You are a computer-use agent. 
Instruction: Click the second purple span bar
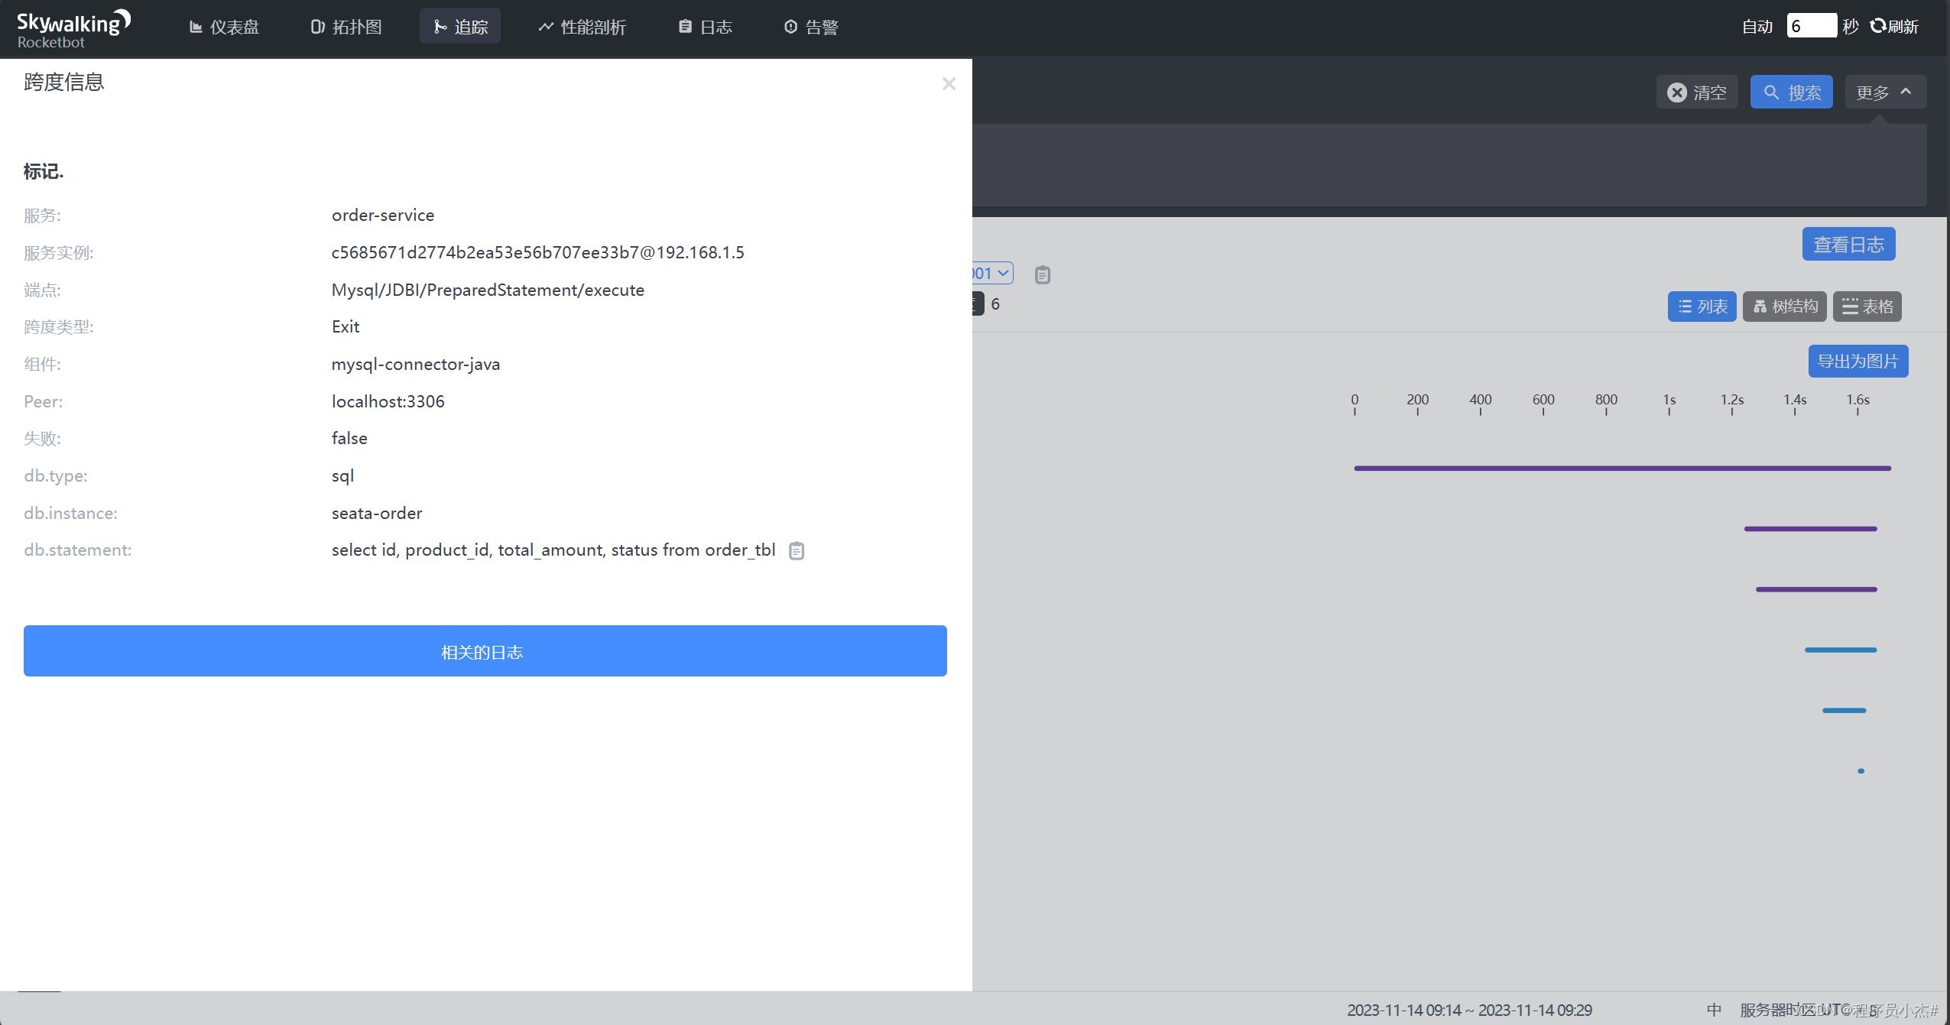point(1810,529)
